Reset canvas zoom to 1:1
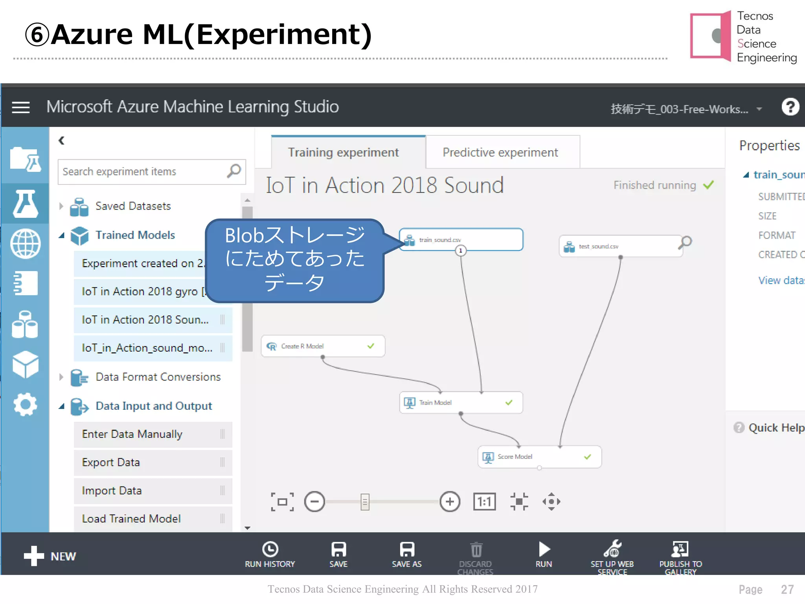805x604 pixels. (x=485, y=502)
